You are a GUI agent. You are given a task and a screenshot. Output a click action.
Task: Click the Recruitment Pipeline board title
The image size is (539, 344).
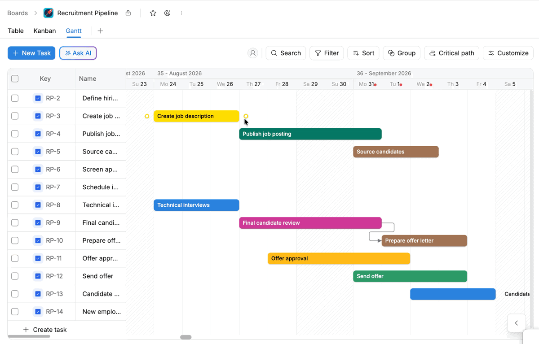88,13
